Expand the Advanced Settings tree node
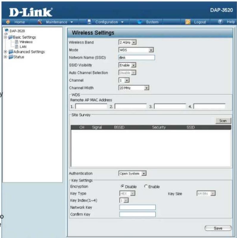The height and width of the screenshot is (238, 237). click(x=5, y=52)
